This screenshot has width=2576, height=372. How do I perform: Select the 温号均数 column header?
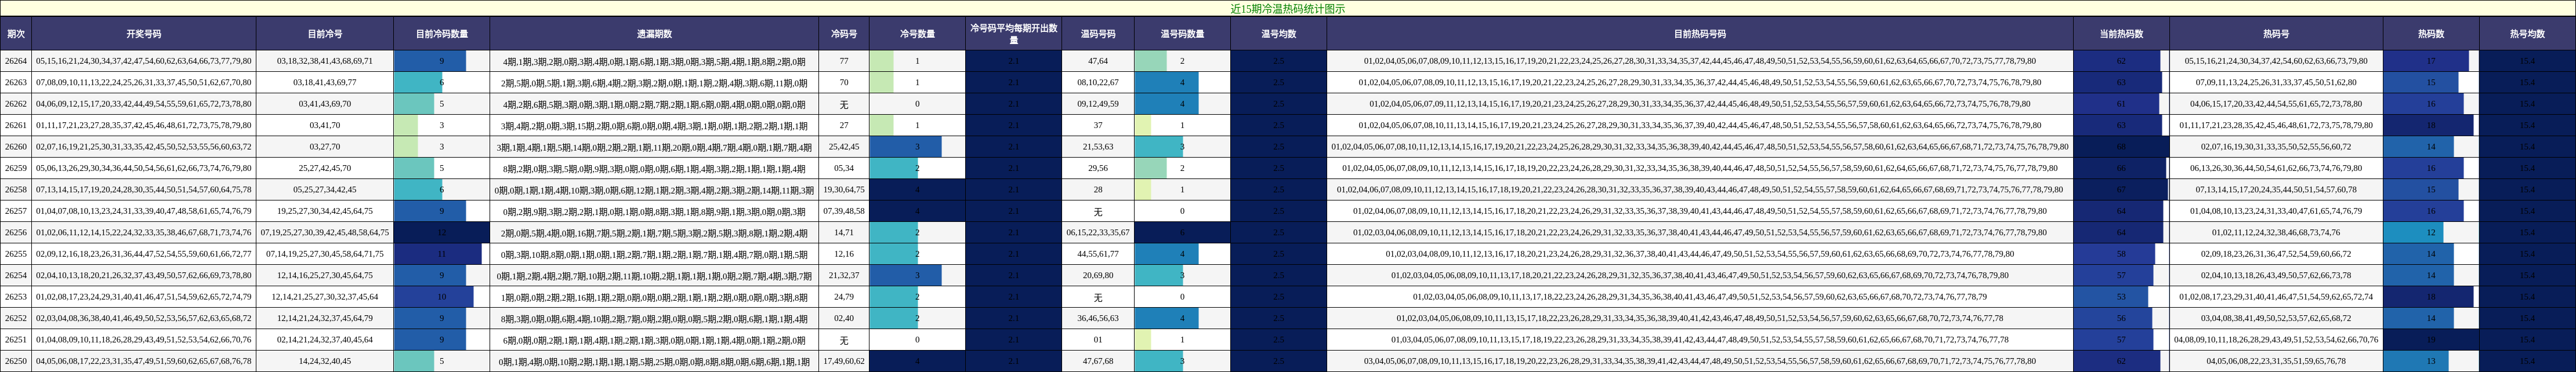click(x=1278, y=34)
